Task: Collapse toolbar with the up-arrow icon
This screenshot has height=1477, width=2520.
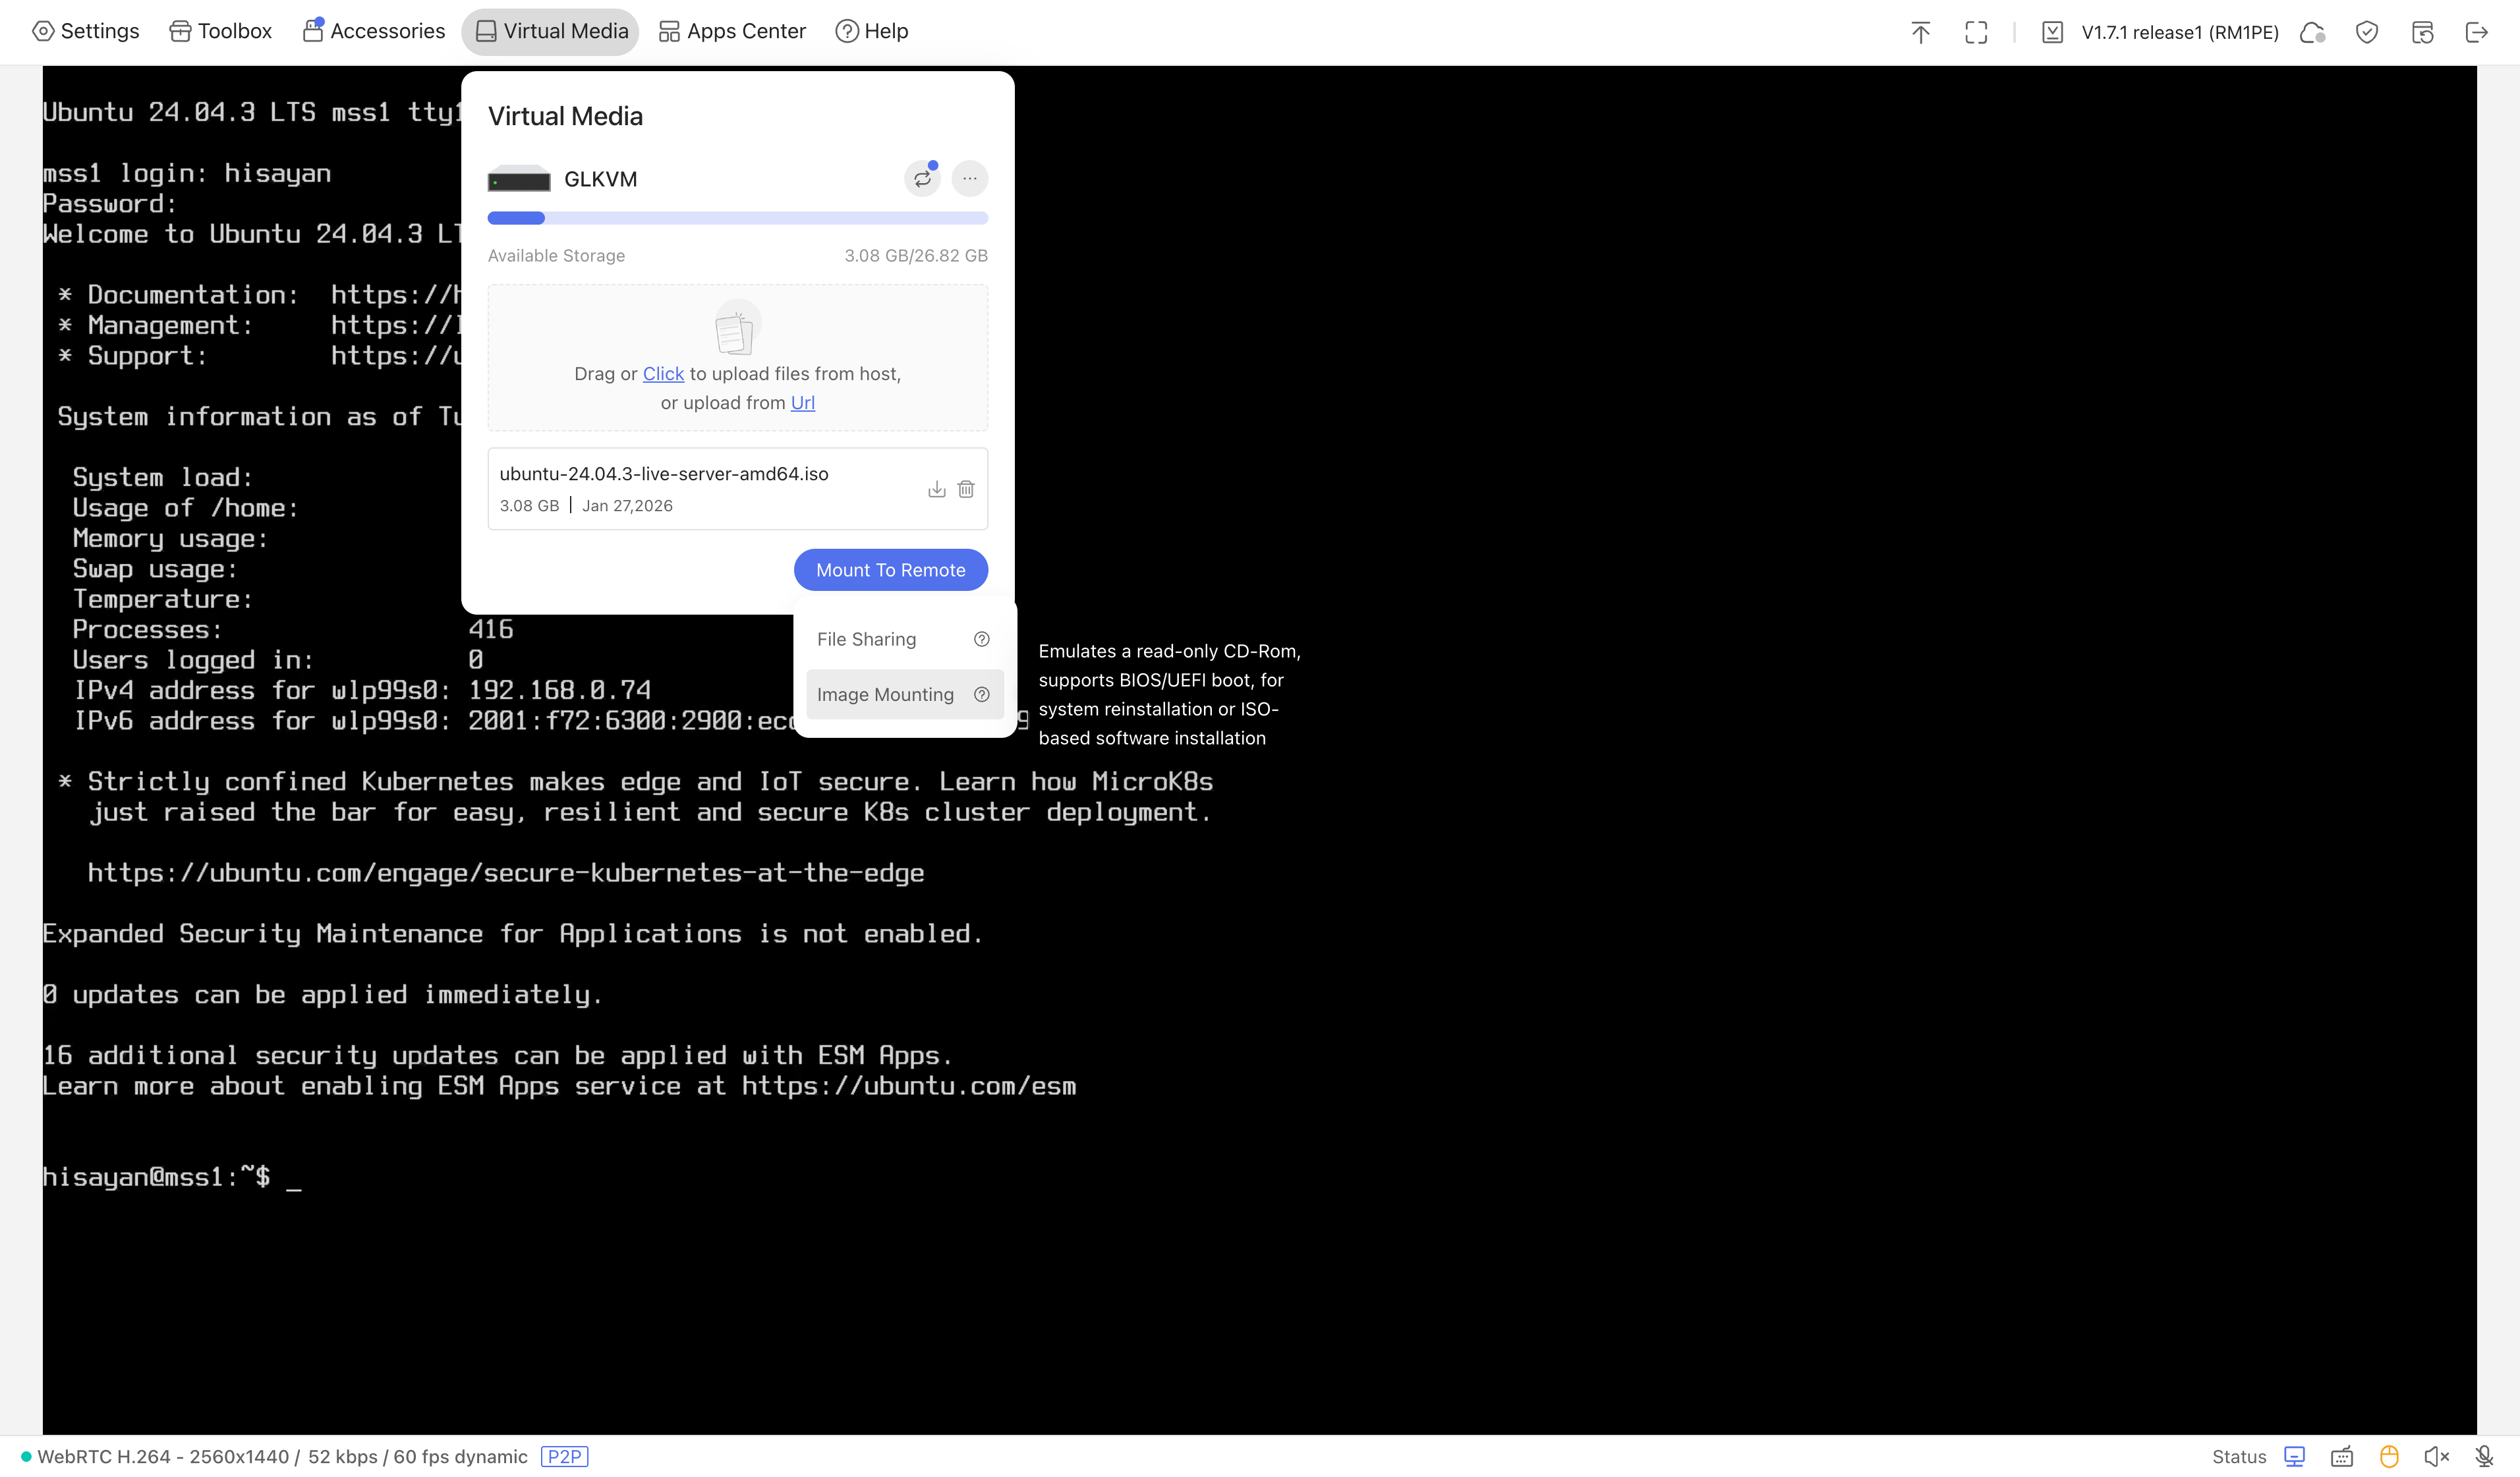Action: coord(1920,32)
